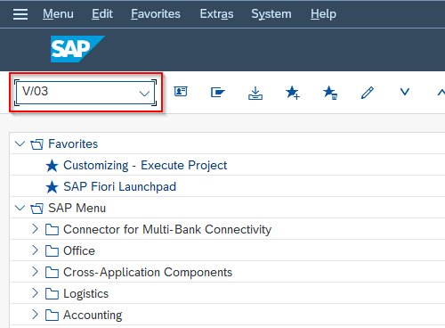This screenshot has width=445, height=328.
Task: Open the Help menu
Action: [323, 14]
